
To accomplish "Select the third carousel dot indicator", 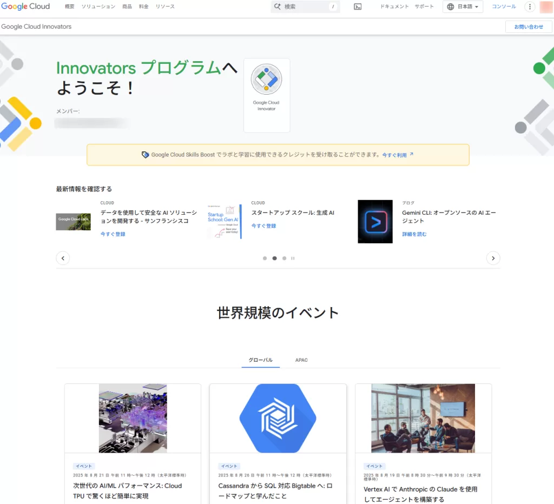I will (x=284, y=258).
